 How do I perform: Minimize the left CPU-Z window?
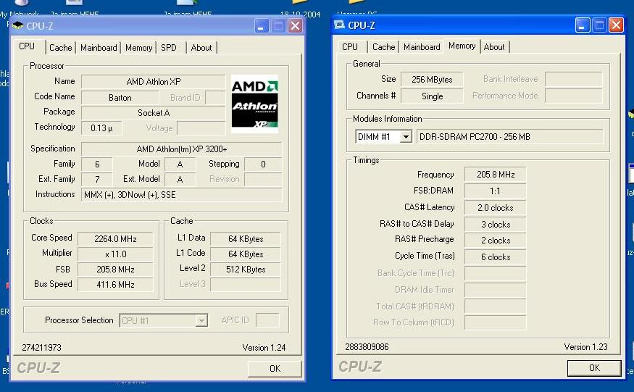262,26
